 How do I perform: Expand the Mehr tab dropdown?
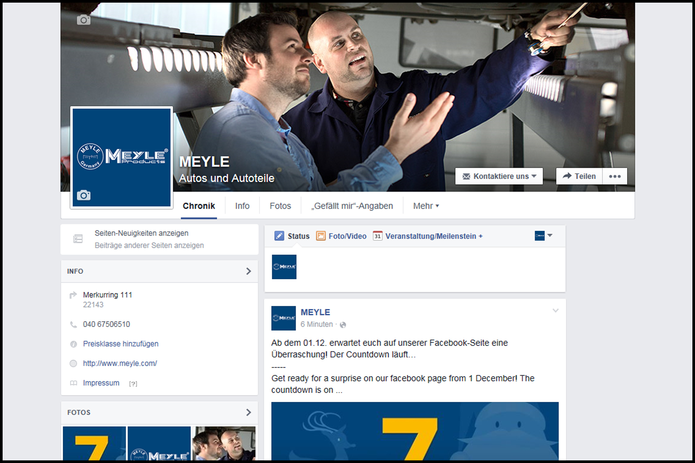(x=426, y=206)
